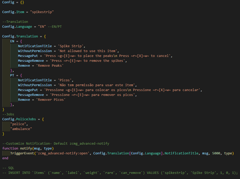Click the 5000 duration number

pos(217,153)
